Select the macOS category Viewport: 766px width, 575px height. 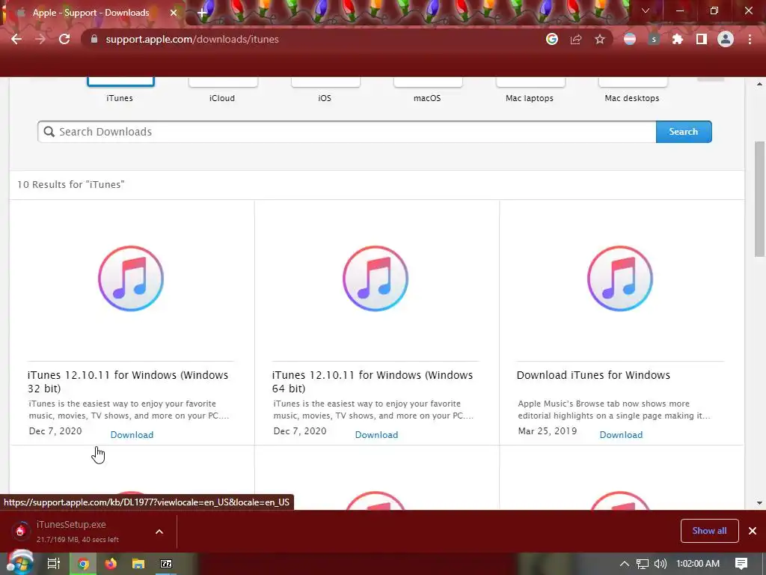tap(428, 90)
